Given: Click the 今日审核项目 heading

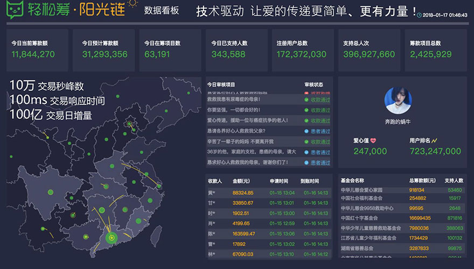Looking at the screenshot, I should coord(221,84).
